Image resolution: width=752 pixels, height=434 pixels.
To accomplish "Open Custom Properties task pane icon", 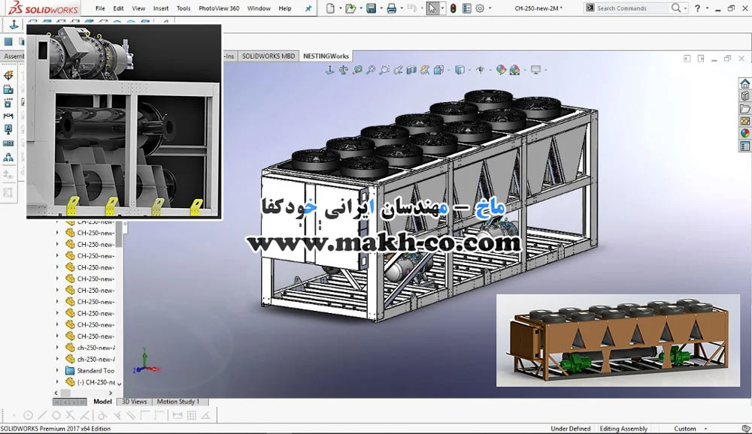I will (x=744, y=146).
